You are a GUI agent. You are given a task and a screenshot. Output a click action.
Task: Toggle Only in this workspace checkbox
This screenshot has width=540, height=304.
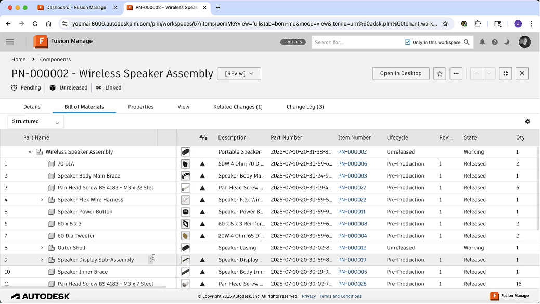click(x=407, y=42)
